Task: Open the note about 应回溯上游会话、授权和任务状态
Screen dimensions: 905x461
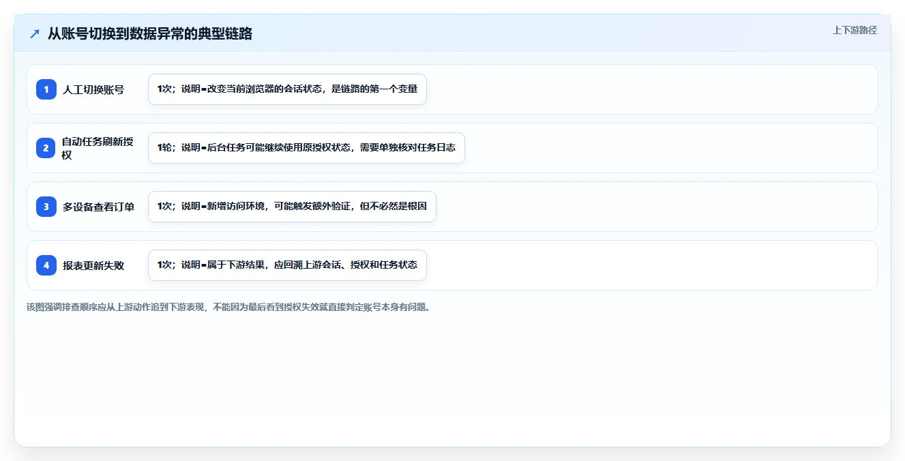Action: tap(287, 265)
